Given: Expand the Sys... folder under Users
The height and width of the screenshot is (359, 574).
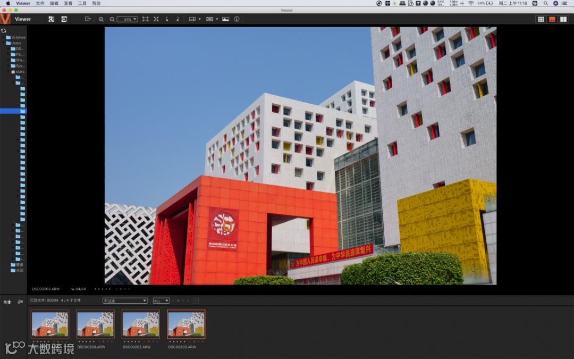Looking at the screenshot, I should (x=9, y=65).
